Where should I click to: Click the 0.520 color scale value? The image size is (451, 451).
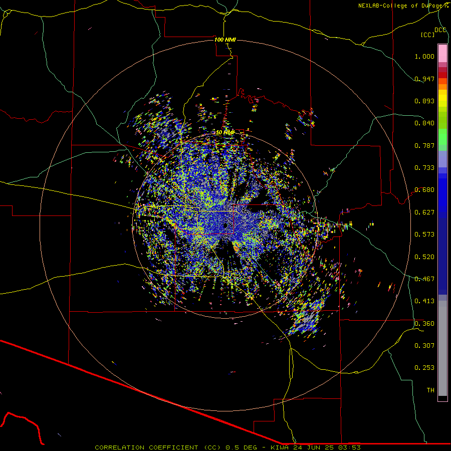(x=424, y=257)
